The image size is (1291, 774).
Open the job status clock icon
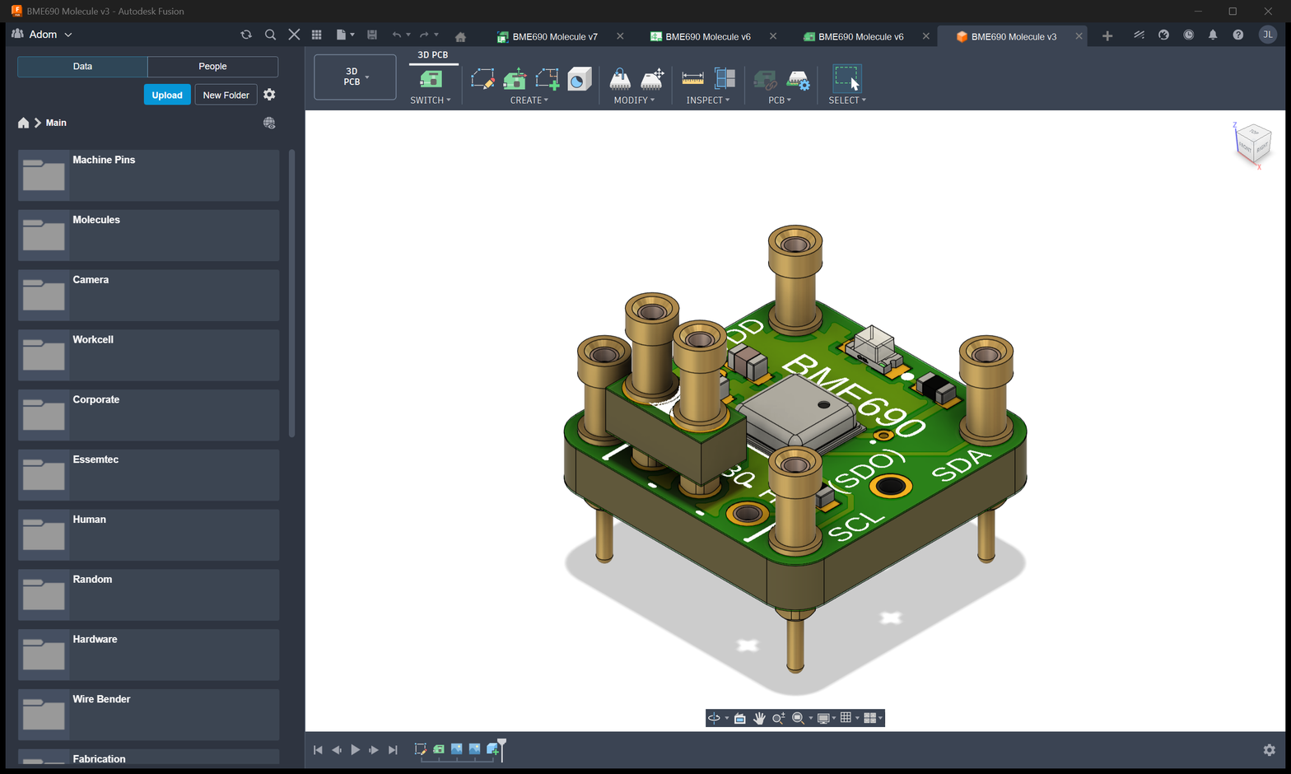(1188, 35)
